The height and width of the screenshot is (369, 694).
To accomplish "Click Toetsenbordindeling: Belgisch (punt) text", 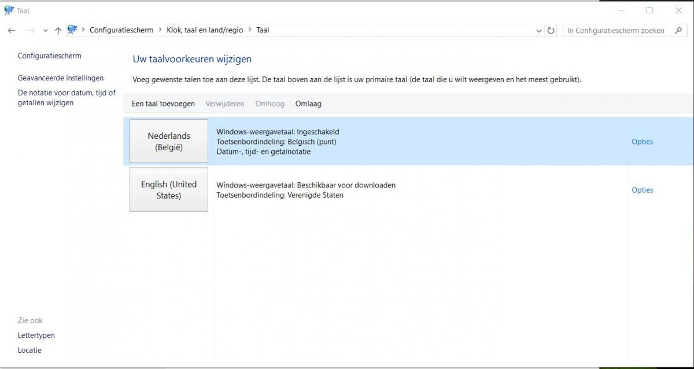I will pos(276,142).
